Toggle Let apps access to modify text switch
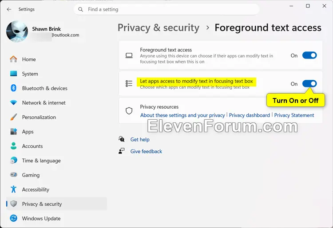This screenshot has width=333, height=228. pos(309,84)
